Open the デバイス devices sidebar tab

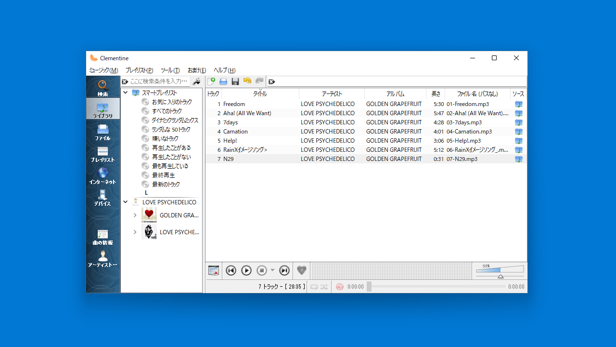tap(103, 197)
